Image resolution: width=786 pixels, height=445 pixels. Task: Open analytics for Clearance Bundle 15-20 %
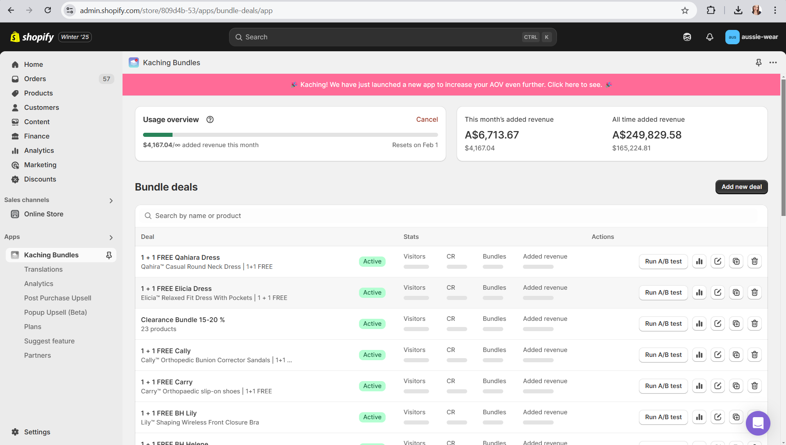(699, 324)
